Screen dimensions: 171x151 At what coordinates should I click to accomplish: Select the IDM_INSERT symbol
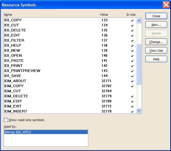pyautogui.click(x=70, y=111)
